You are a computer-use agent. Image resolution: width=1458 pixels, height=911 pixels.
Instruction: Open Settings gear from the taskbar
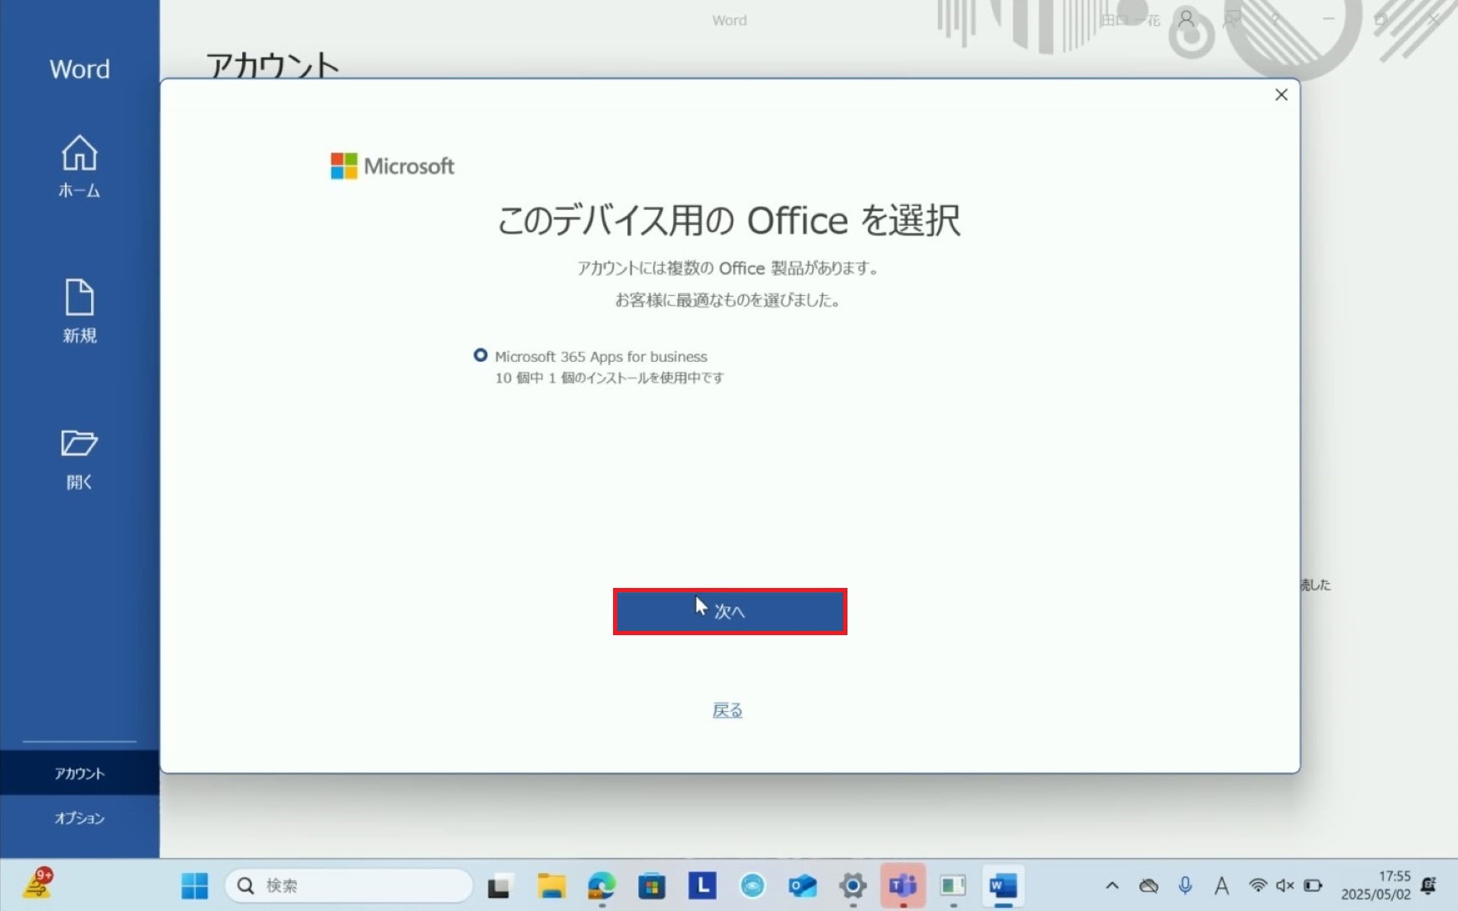pyautogui.click(x=853, y=886)
